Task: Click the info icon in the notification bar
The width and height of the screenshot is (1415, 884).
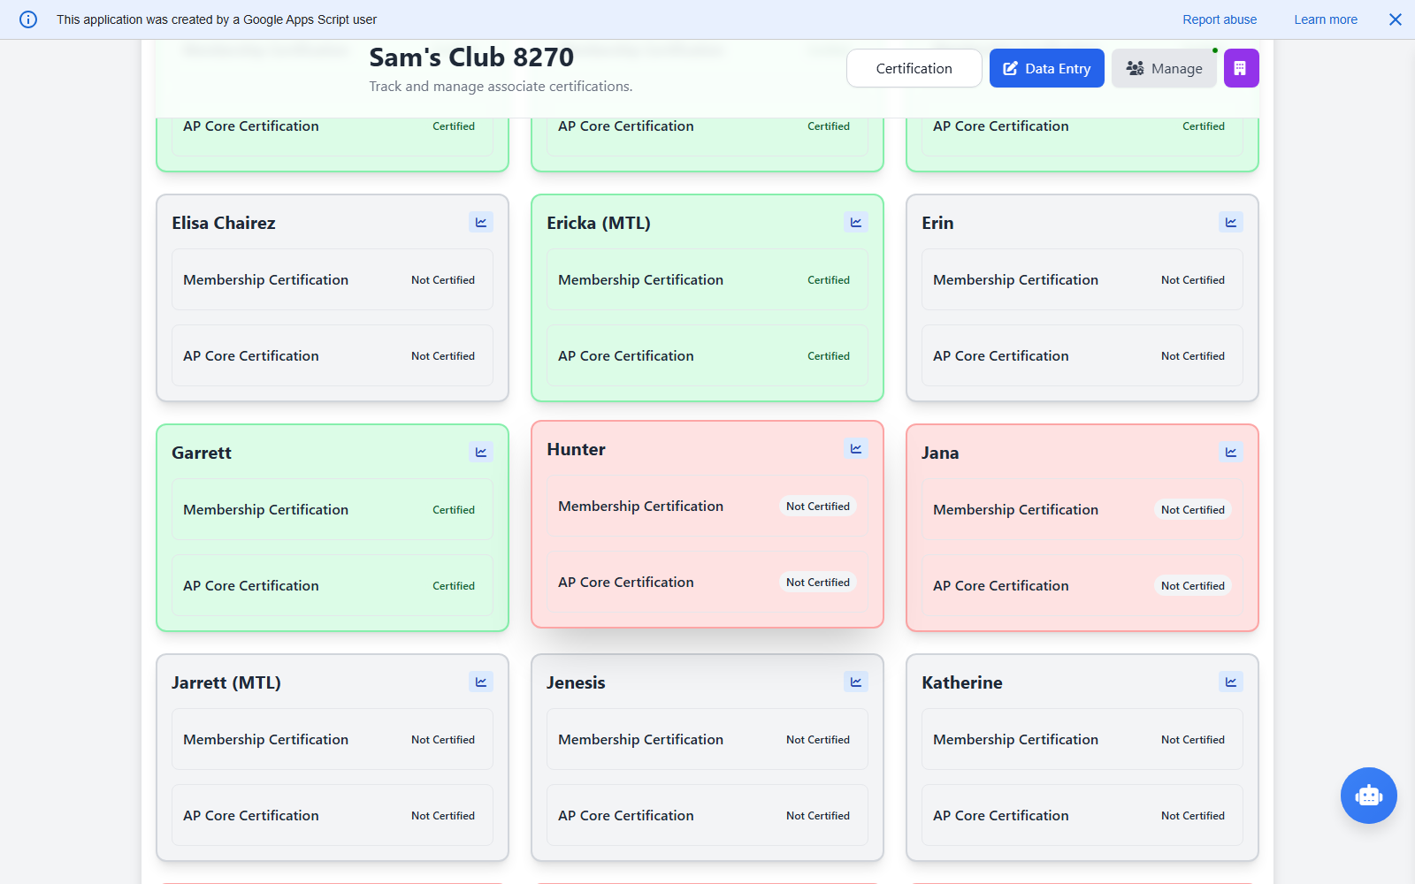Action: click(27, 19)
